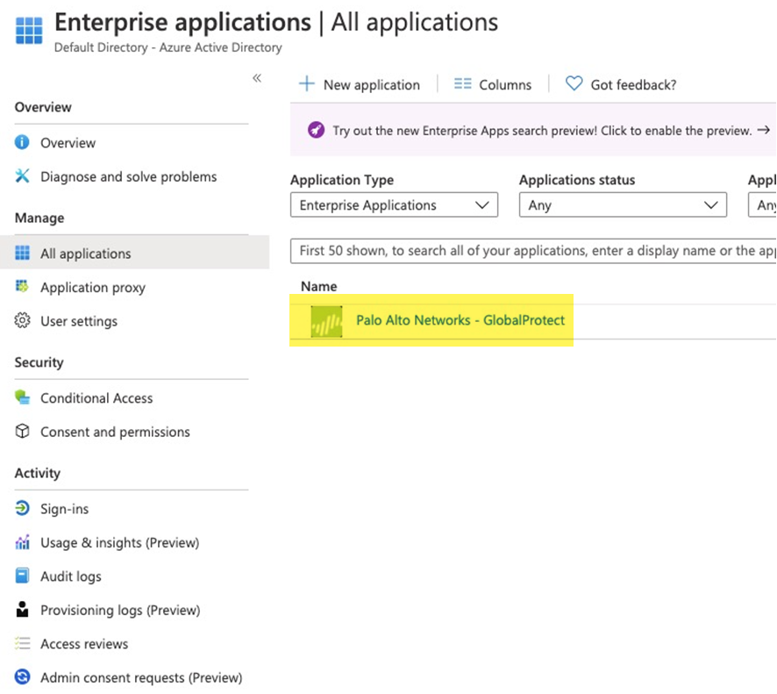Select All applications in sidebar
This screenshot has height=694, width=777.
click(85, 254)
